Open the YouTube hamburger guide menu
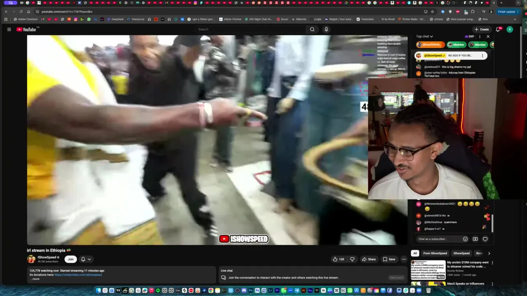Image resolution: width=527 pixels, height=296 pixels. click(x=9, y=29)
